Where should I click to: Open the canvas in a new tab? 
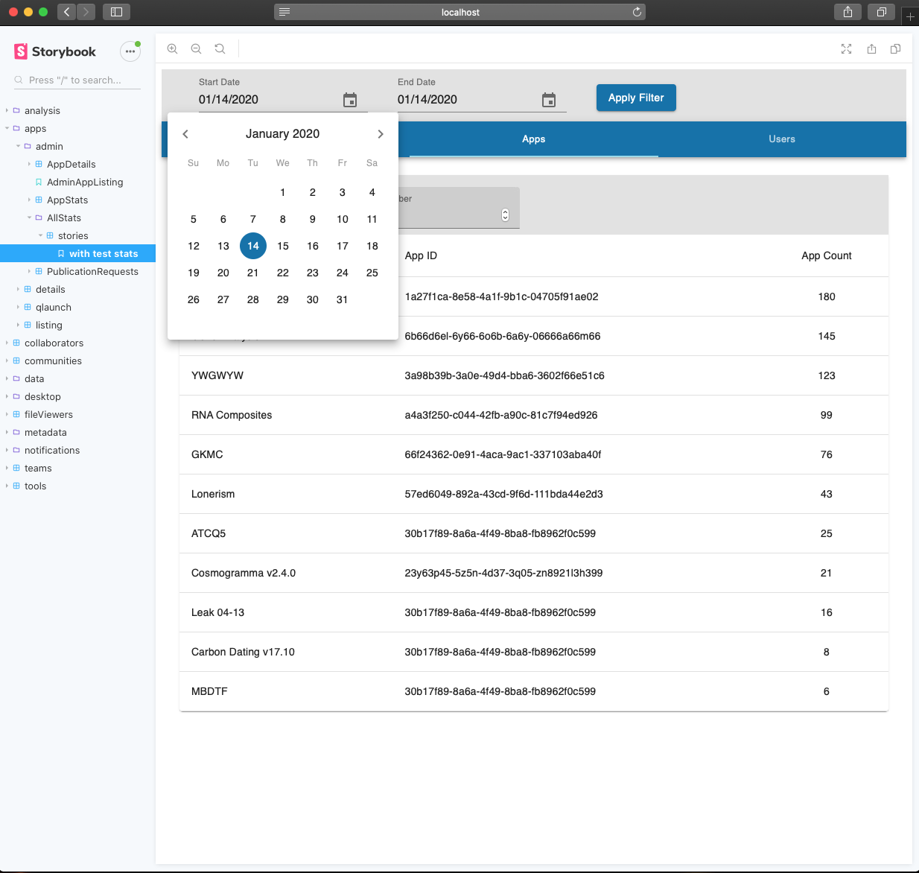(871, 48)
